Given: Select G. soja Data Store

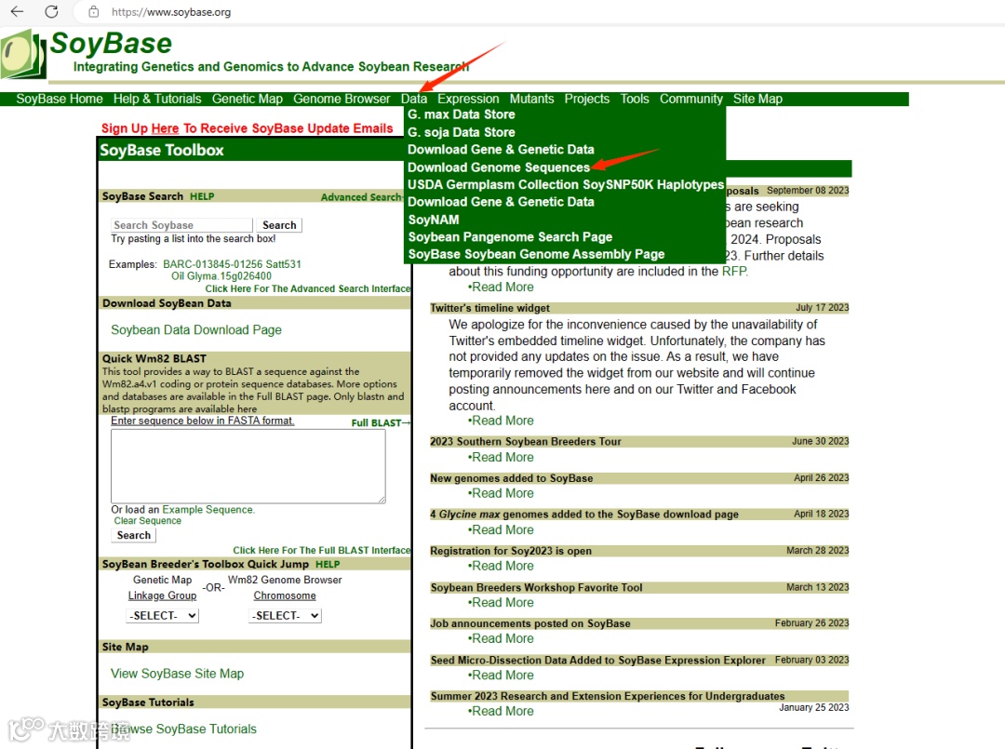Looking at the screenshot, I should point(462,132).
